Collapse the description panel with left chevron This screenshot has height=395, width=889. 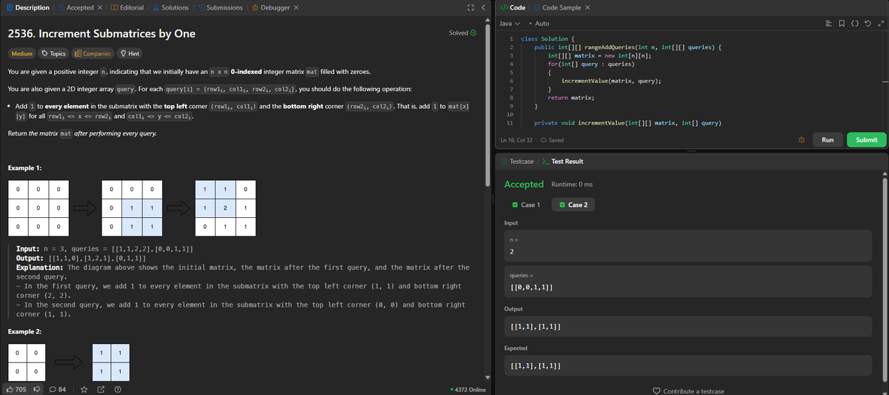click(483, 7)
